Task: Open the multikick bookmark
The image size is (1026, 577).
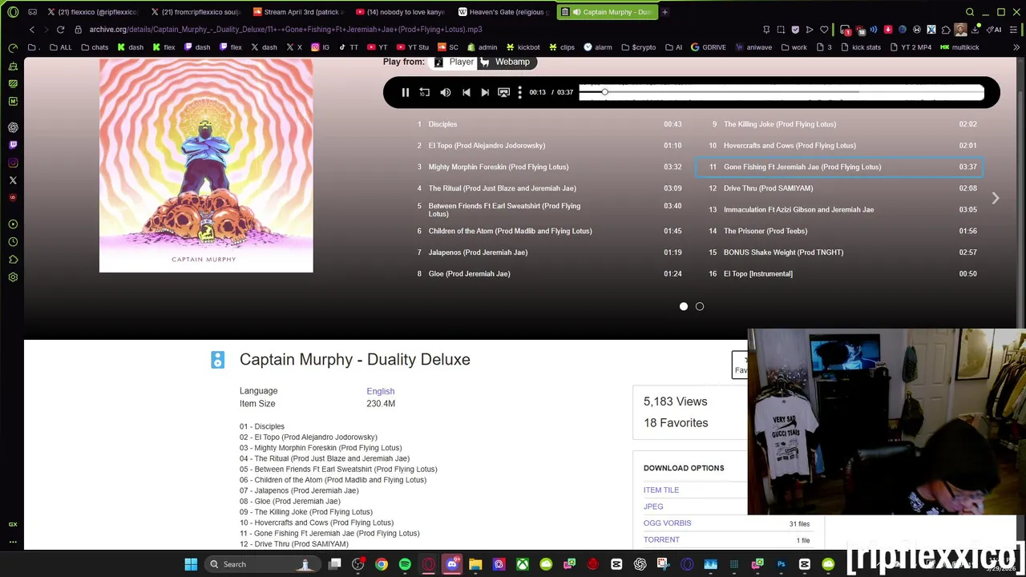Action: click(959, 47)
